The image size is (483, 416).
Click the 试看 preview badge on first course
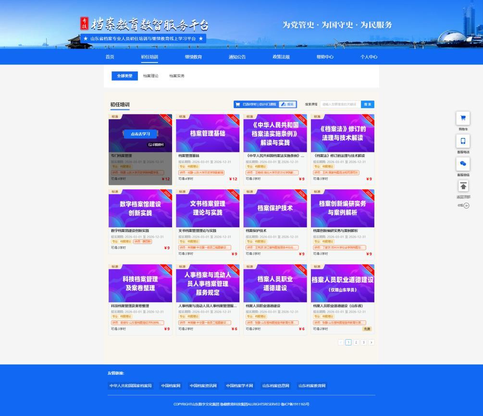[156, 145]
